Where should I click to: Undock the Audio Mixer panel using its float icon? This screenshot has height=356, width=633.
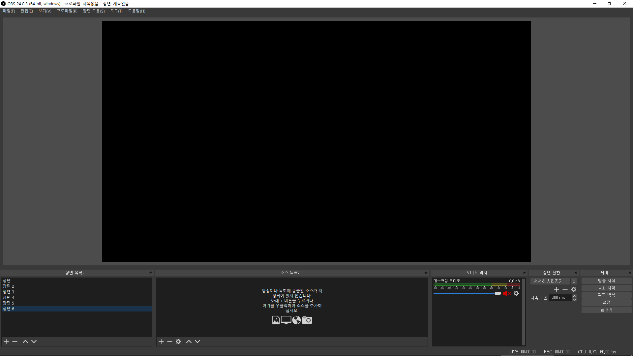pos(525,273)
